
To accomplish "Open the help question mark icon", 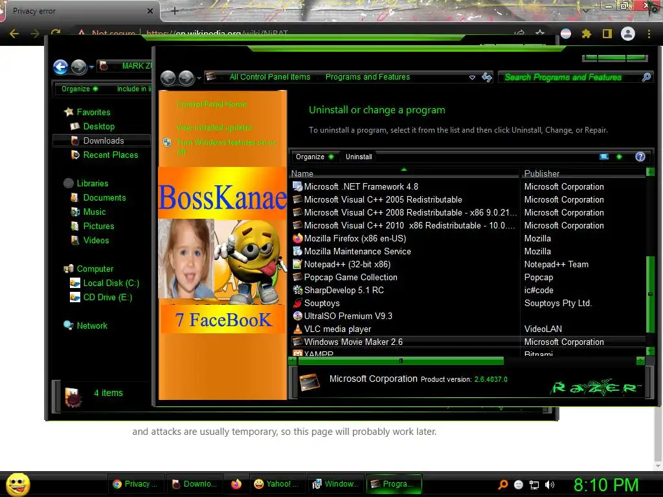I will [x=640, y=157].
